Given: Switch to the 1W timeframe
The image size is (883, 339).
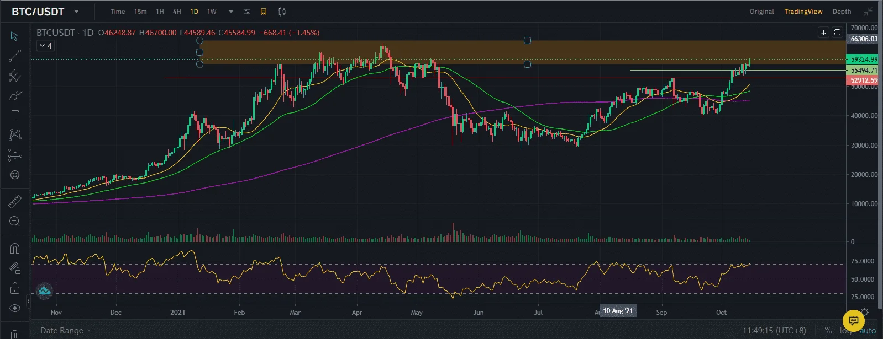Looking at the screenshot, I should (212, 12).
